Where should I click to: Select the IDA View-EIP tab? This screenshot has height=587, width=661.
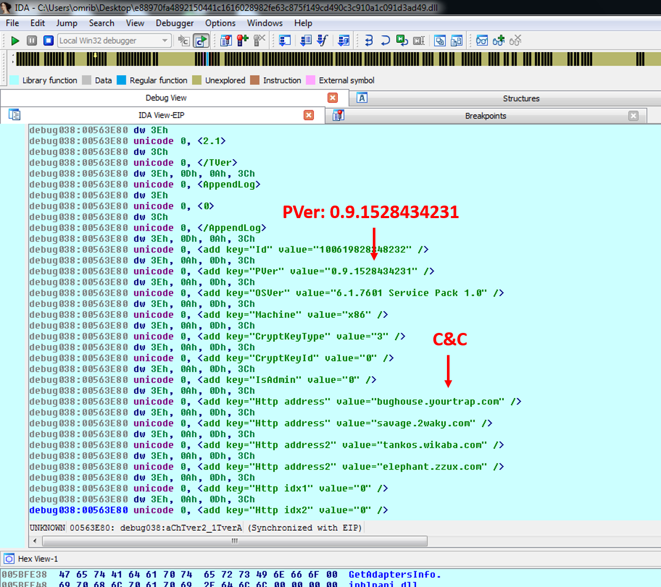pyautogui.click(x=161, y=115)
